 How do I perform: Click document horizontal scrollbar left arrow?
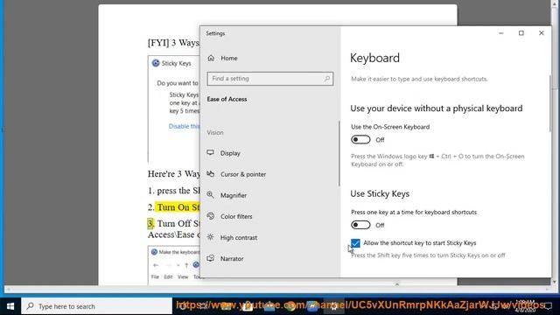8,289
